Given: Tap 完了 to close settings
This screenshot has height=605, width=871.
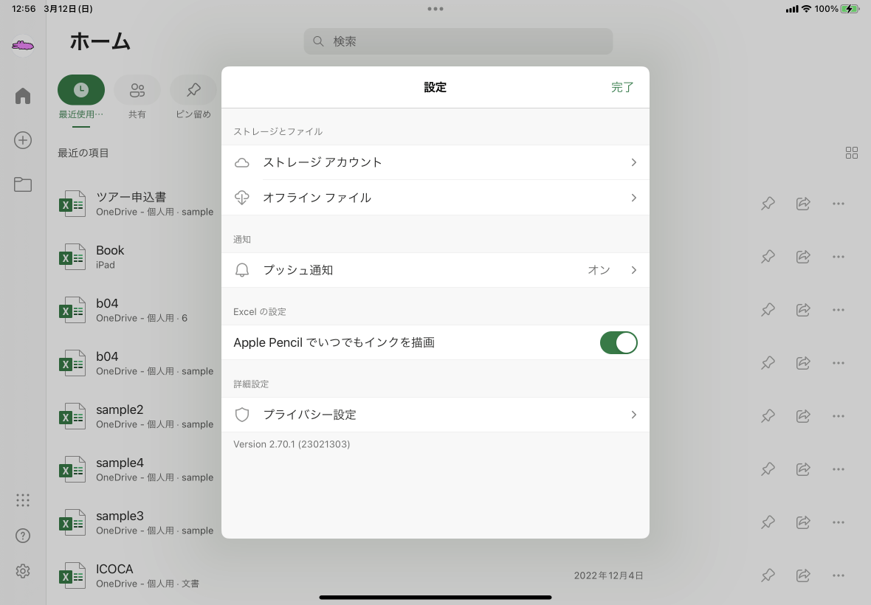Looking at the screenshot, I should [622, 87].
